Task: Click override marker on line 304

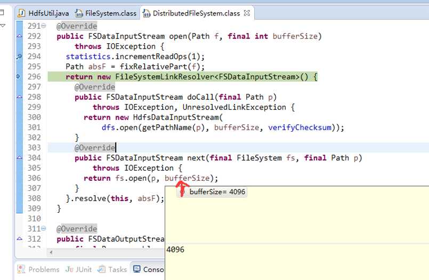Action: click(x=19, y=158)
